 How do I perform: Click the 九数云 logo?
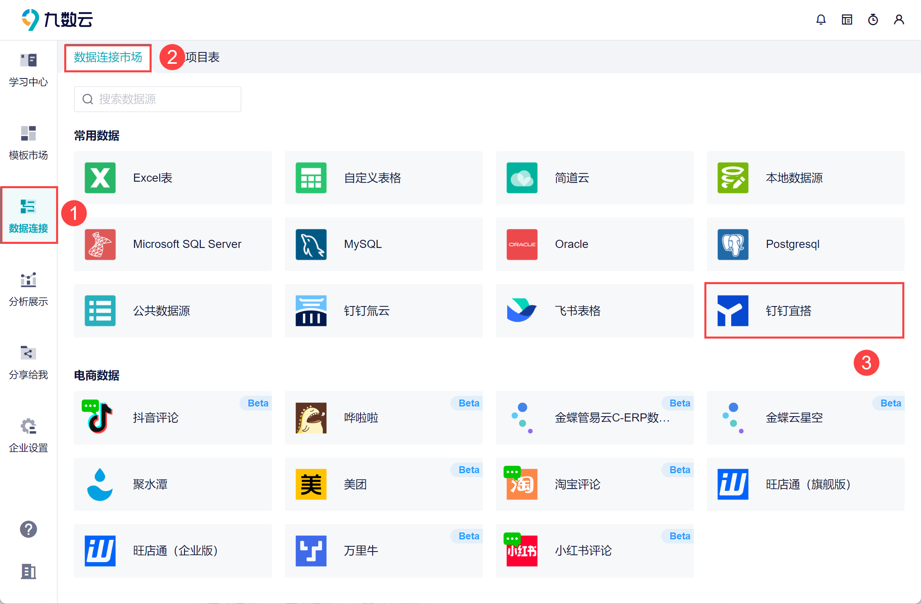click(x=57, y=20)
